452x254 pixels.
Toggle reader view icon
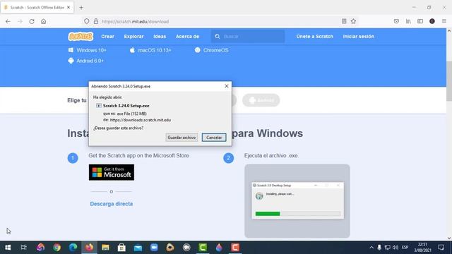click(x=344, y=21)
